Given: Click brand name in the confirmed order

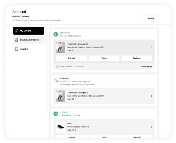Looking at the screenshot, I should tap(78, 44).
